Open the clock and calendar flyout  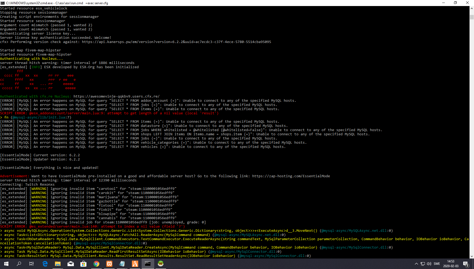click(451, 264)
